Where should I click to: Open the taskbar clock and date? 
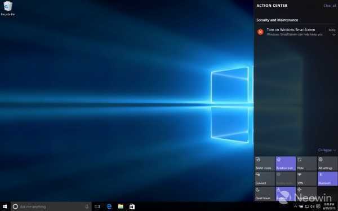(x=329, y=206)
